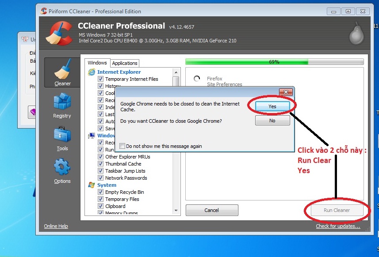Maximize the CCleaner window
The height and width of the screenshot is (257, 379).
coord(348,11)
